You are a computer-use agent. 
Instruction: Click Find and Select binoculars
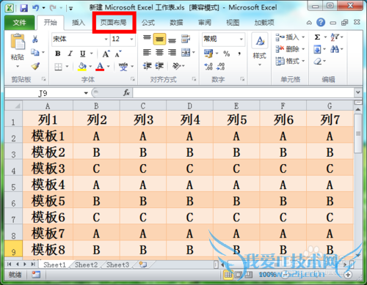coord(335,50)
